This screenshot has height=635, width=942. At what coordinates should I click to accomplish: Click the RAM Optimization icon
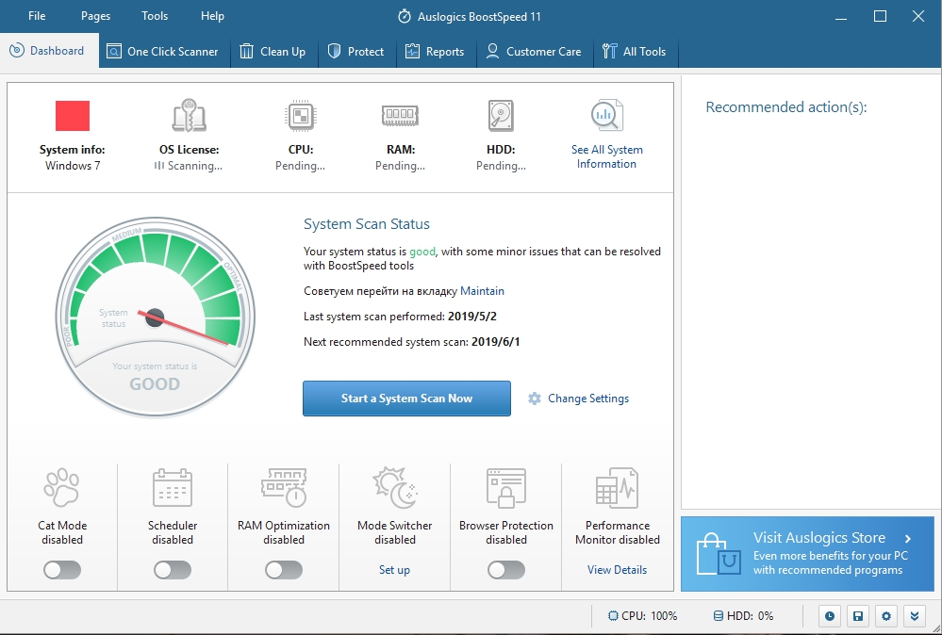tap(284, 487)
